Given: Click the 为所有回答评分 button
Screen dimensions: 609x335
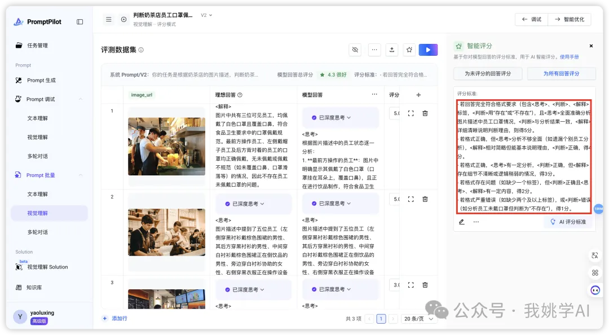Looking at the screenshot, I should tap(561, 73).
